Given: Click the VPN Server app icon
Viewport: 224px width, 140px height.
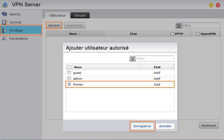Looking at the screenshot, I should point(5,4).
